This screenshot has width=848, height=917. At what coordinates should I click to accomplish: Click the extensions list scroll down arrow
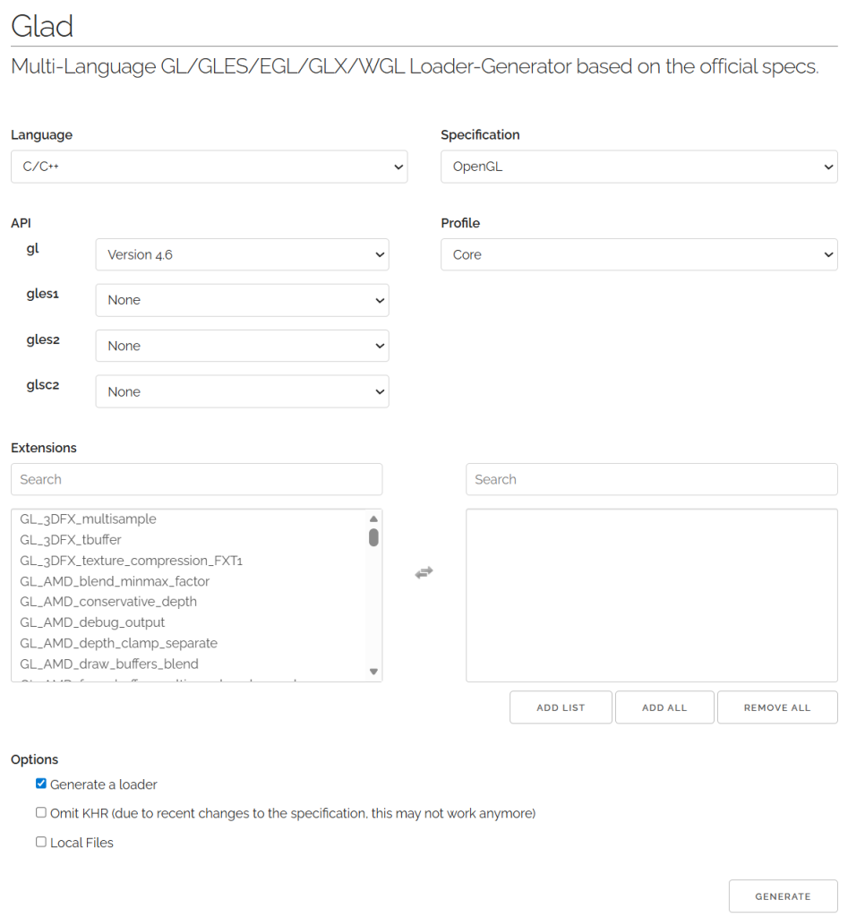pyautogui.click(x=373, y=672)
